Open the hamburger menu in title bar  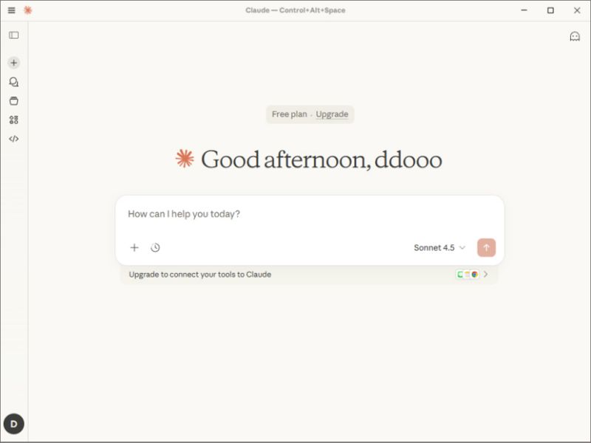pos(12,10)
